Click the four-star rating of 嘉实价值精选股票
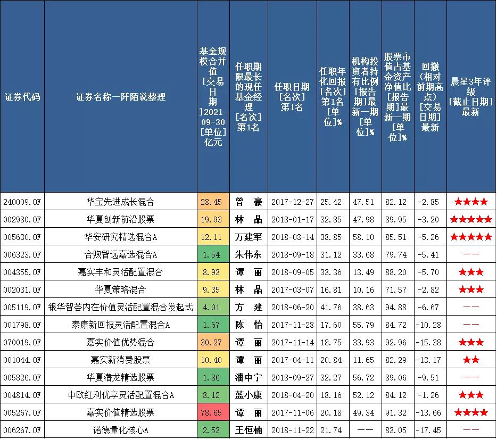This screenshot has width=497, height=439. [x=470, y=412]
